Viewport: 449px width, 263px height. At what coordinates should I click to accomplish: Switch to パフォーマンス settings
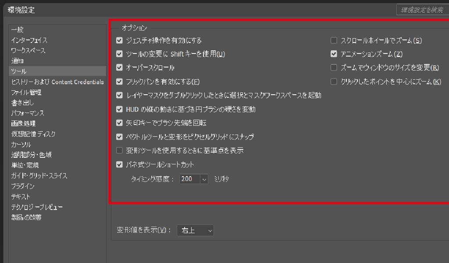(x=28, y=113)
